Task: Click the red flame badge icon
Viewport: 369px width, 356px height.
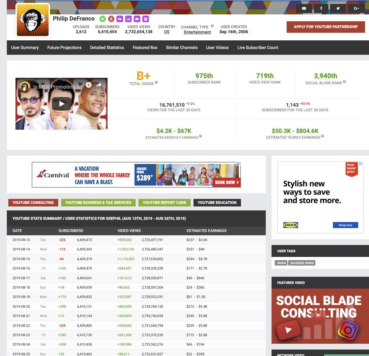Action: point(111,19)
